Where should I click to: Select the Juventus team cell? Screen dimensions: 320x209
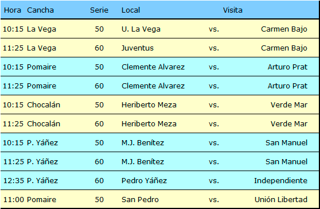click(137, 48)
